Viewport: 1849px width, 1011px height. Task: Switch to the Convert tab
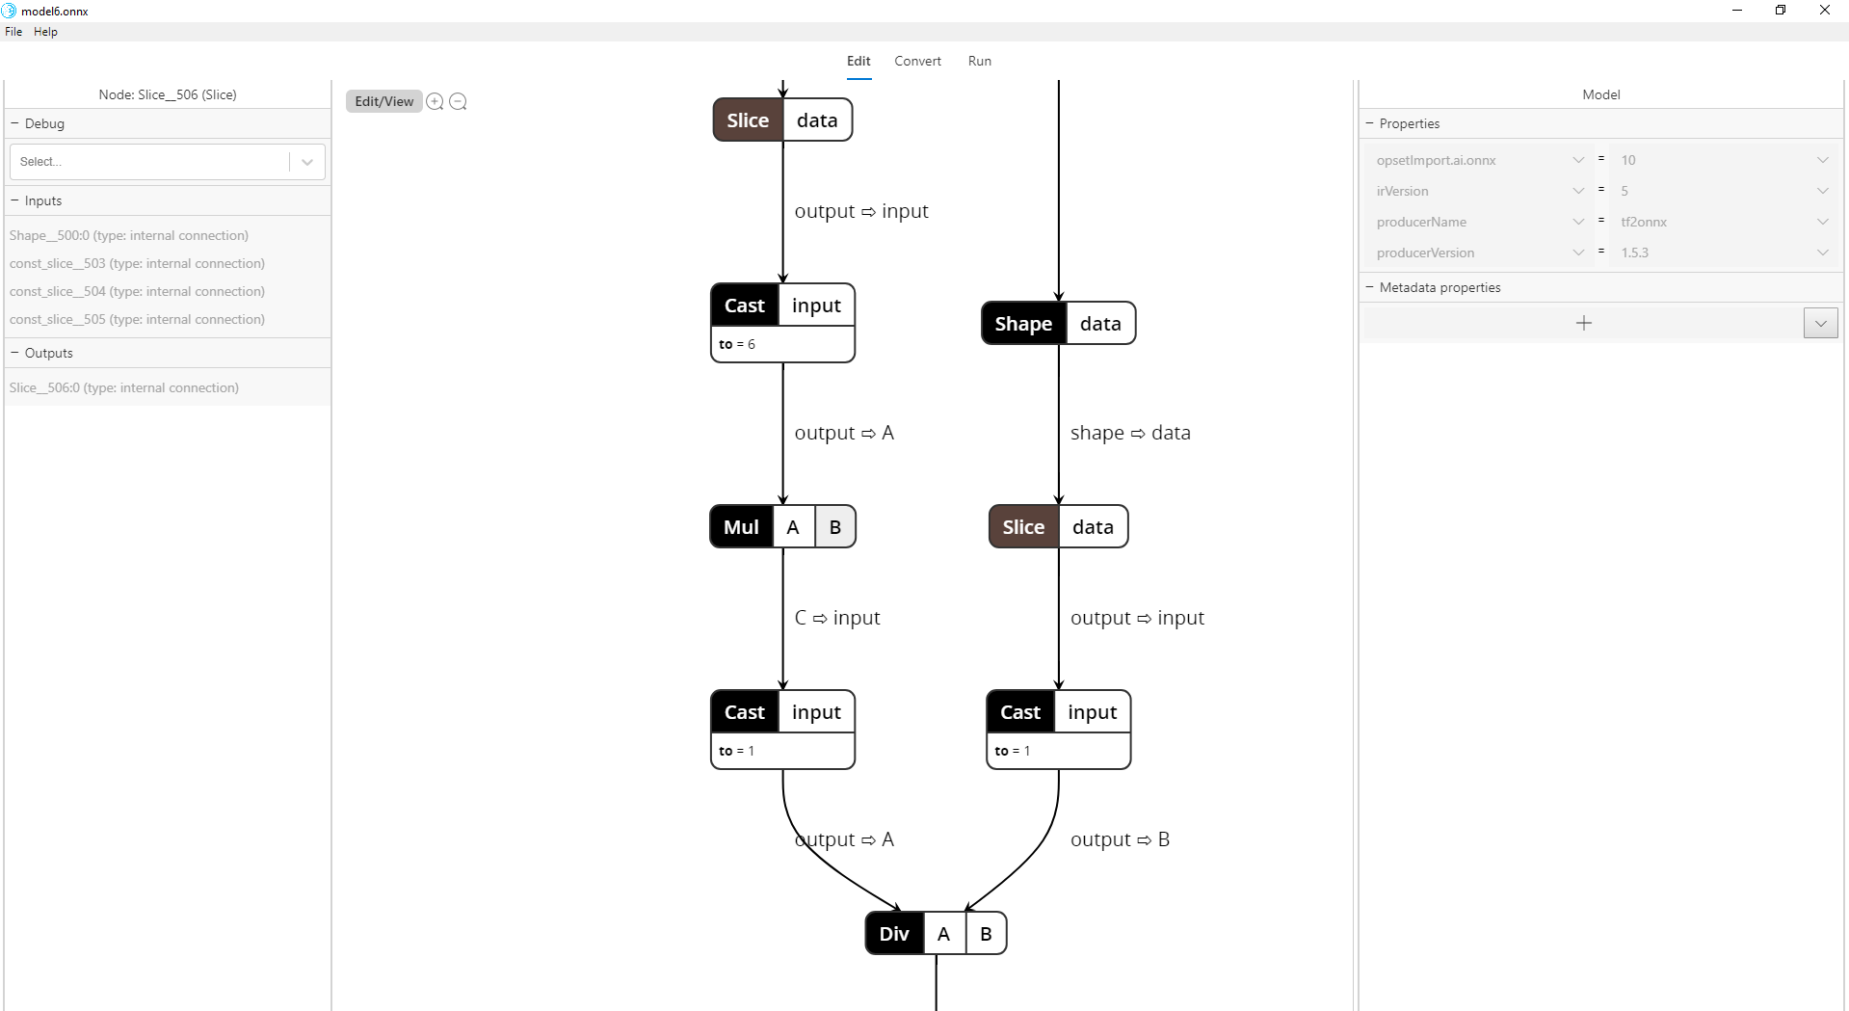tap(916, 61)
